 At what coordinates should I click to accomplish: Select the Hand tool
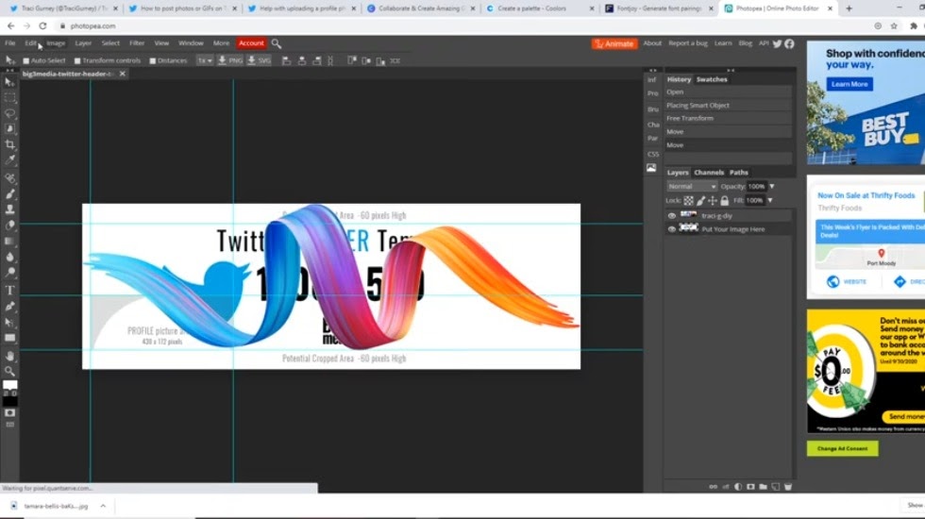9,356
